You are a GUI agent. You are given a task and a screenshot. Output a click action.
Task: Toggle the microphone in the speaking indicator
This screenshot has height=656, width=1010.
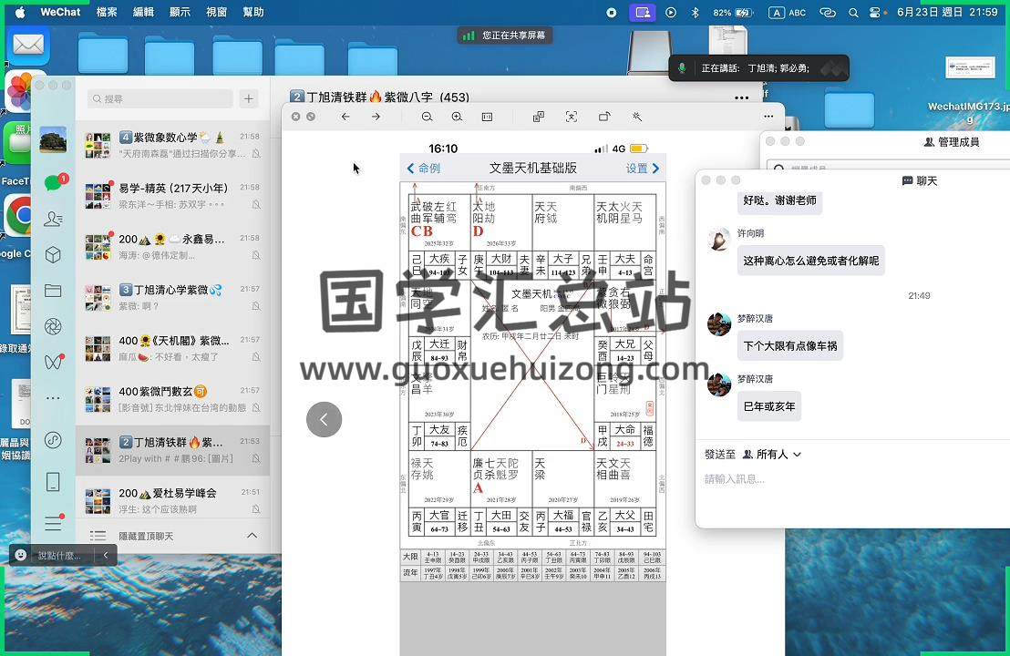point(682,68)
